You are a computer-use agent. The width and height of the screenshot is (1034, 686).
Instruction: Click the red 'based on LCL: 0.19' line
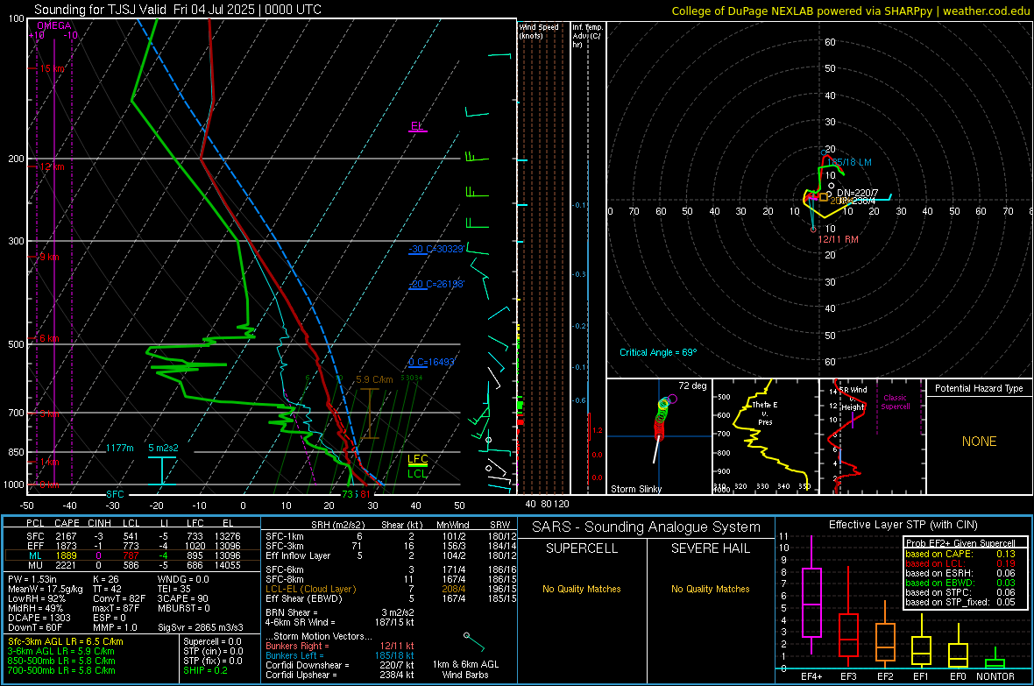pos(960,563)
